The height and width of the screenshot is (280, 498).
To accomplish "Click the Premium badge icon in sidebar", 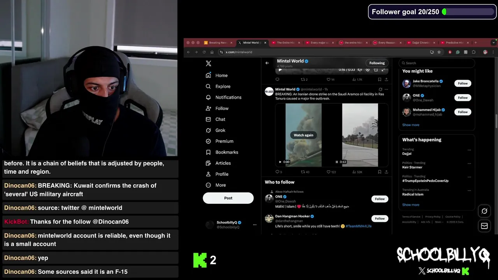I will click(x=208, y=141).
